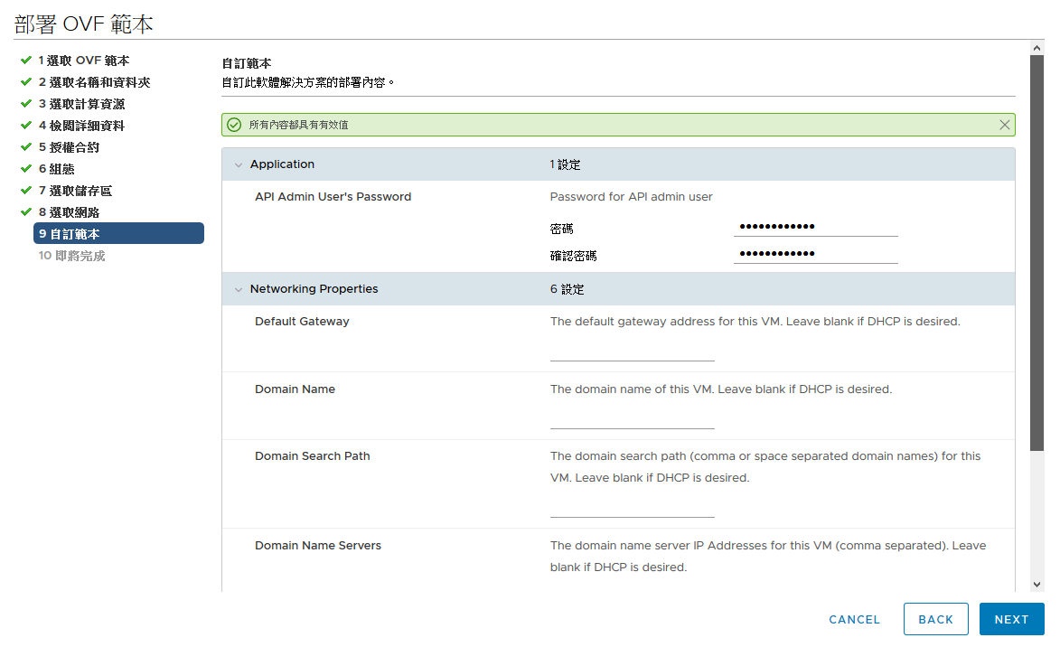Viewport: 1060px width, 647px height.
Task: Go to step 1 選取 OVF 範本
Action: [x=83, y=61]
